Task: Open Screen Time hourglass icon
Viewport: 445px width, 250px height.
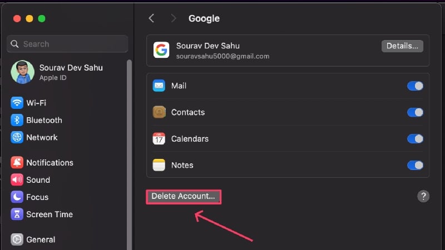Action: 17,214
